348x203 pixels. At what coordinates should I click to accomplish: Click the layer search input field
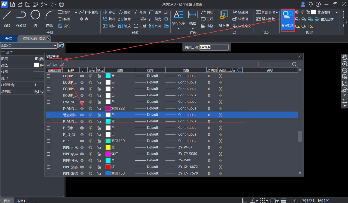(276, 64)
